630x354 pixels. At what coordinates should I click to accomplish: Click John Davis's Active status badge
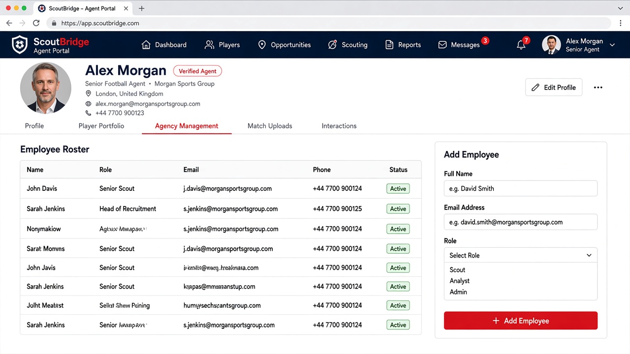point(398,189)
